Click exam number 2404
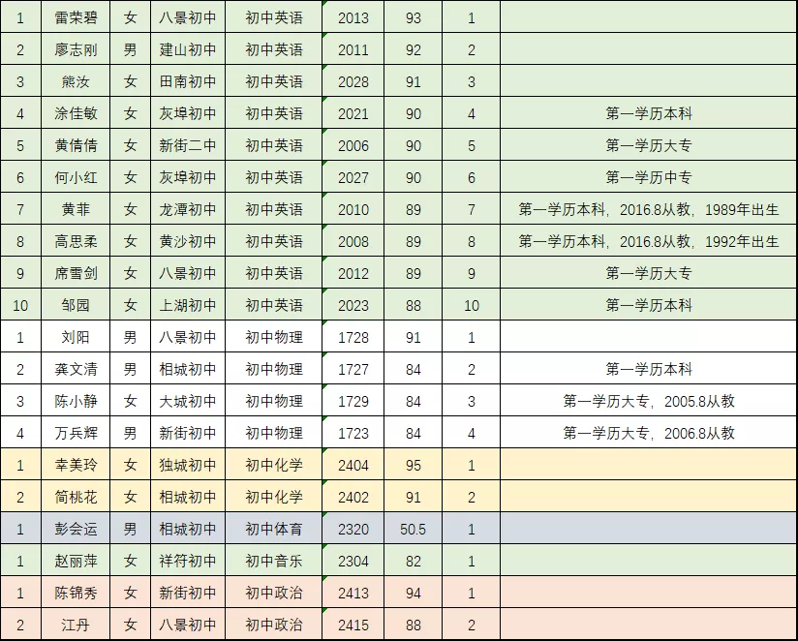This screenshot has height=641, width=798. coord(353,466)
